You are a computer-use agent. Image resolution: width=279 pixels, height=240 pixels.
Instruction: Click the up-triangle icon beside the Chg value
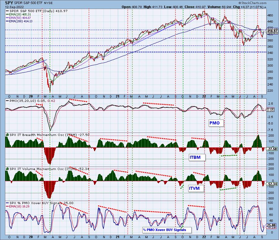[x=265, y=7]
